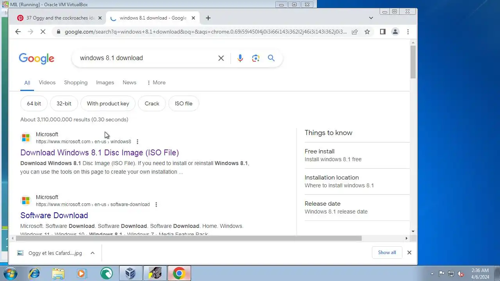Screen dimensions: 500x281
Task: Click the vertical page scrollbar thumb
Action: [x=413, y=62]
